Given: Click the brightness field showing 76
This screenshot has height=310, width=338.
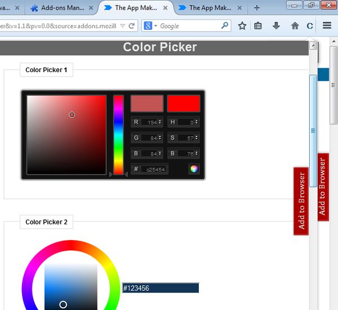Looking at the screenshot, I should (186, 154).
